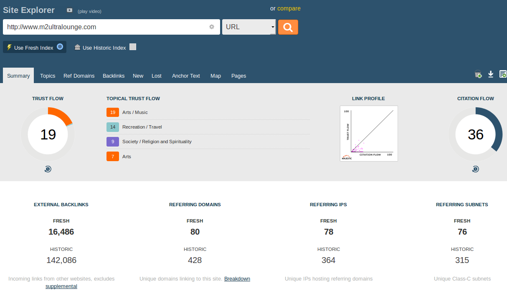
Task: Click the report list icon with plus
Action: pyautogui.click(x=503, y=74)
